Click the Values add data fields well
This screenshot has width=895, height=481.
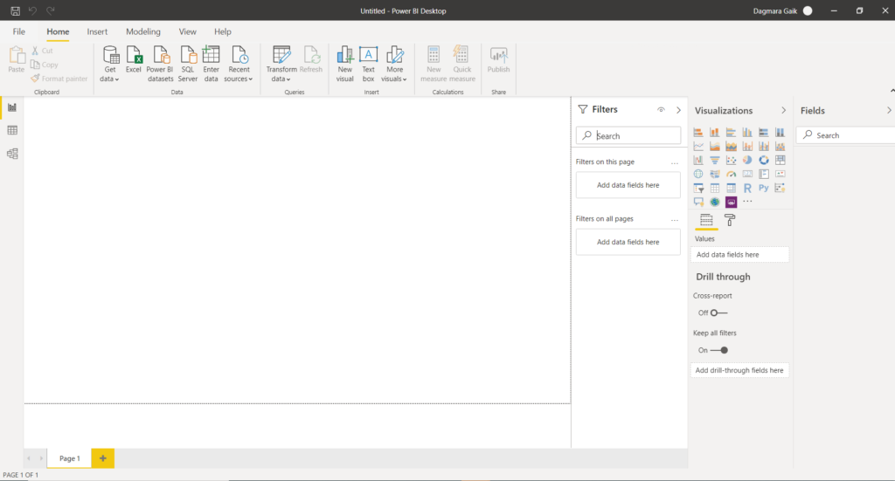point(739,255)
